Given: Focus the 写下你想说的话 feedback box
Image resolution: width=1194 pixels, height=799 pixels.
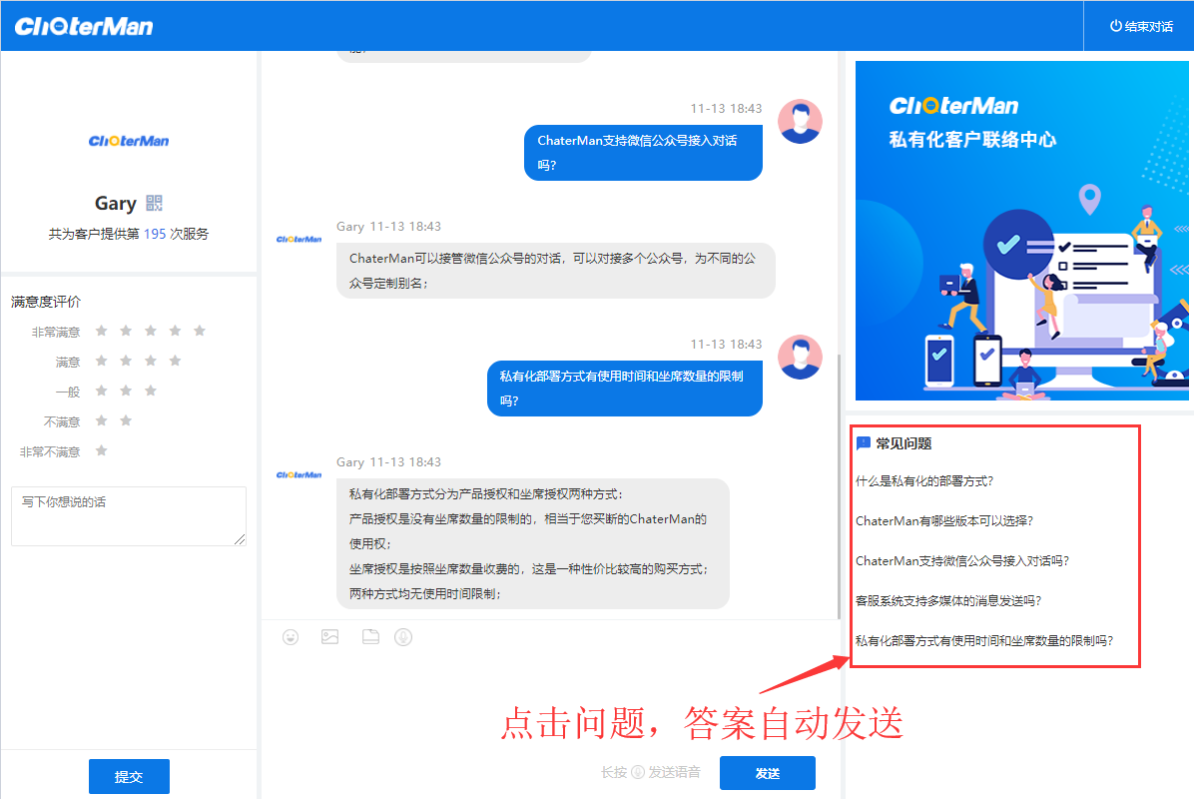Looking at the screenshot, I should click(x=129, y=516).
